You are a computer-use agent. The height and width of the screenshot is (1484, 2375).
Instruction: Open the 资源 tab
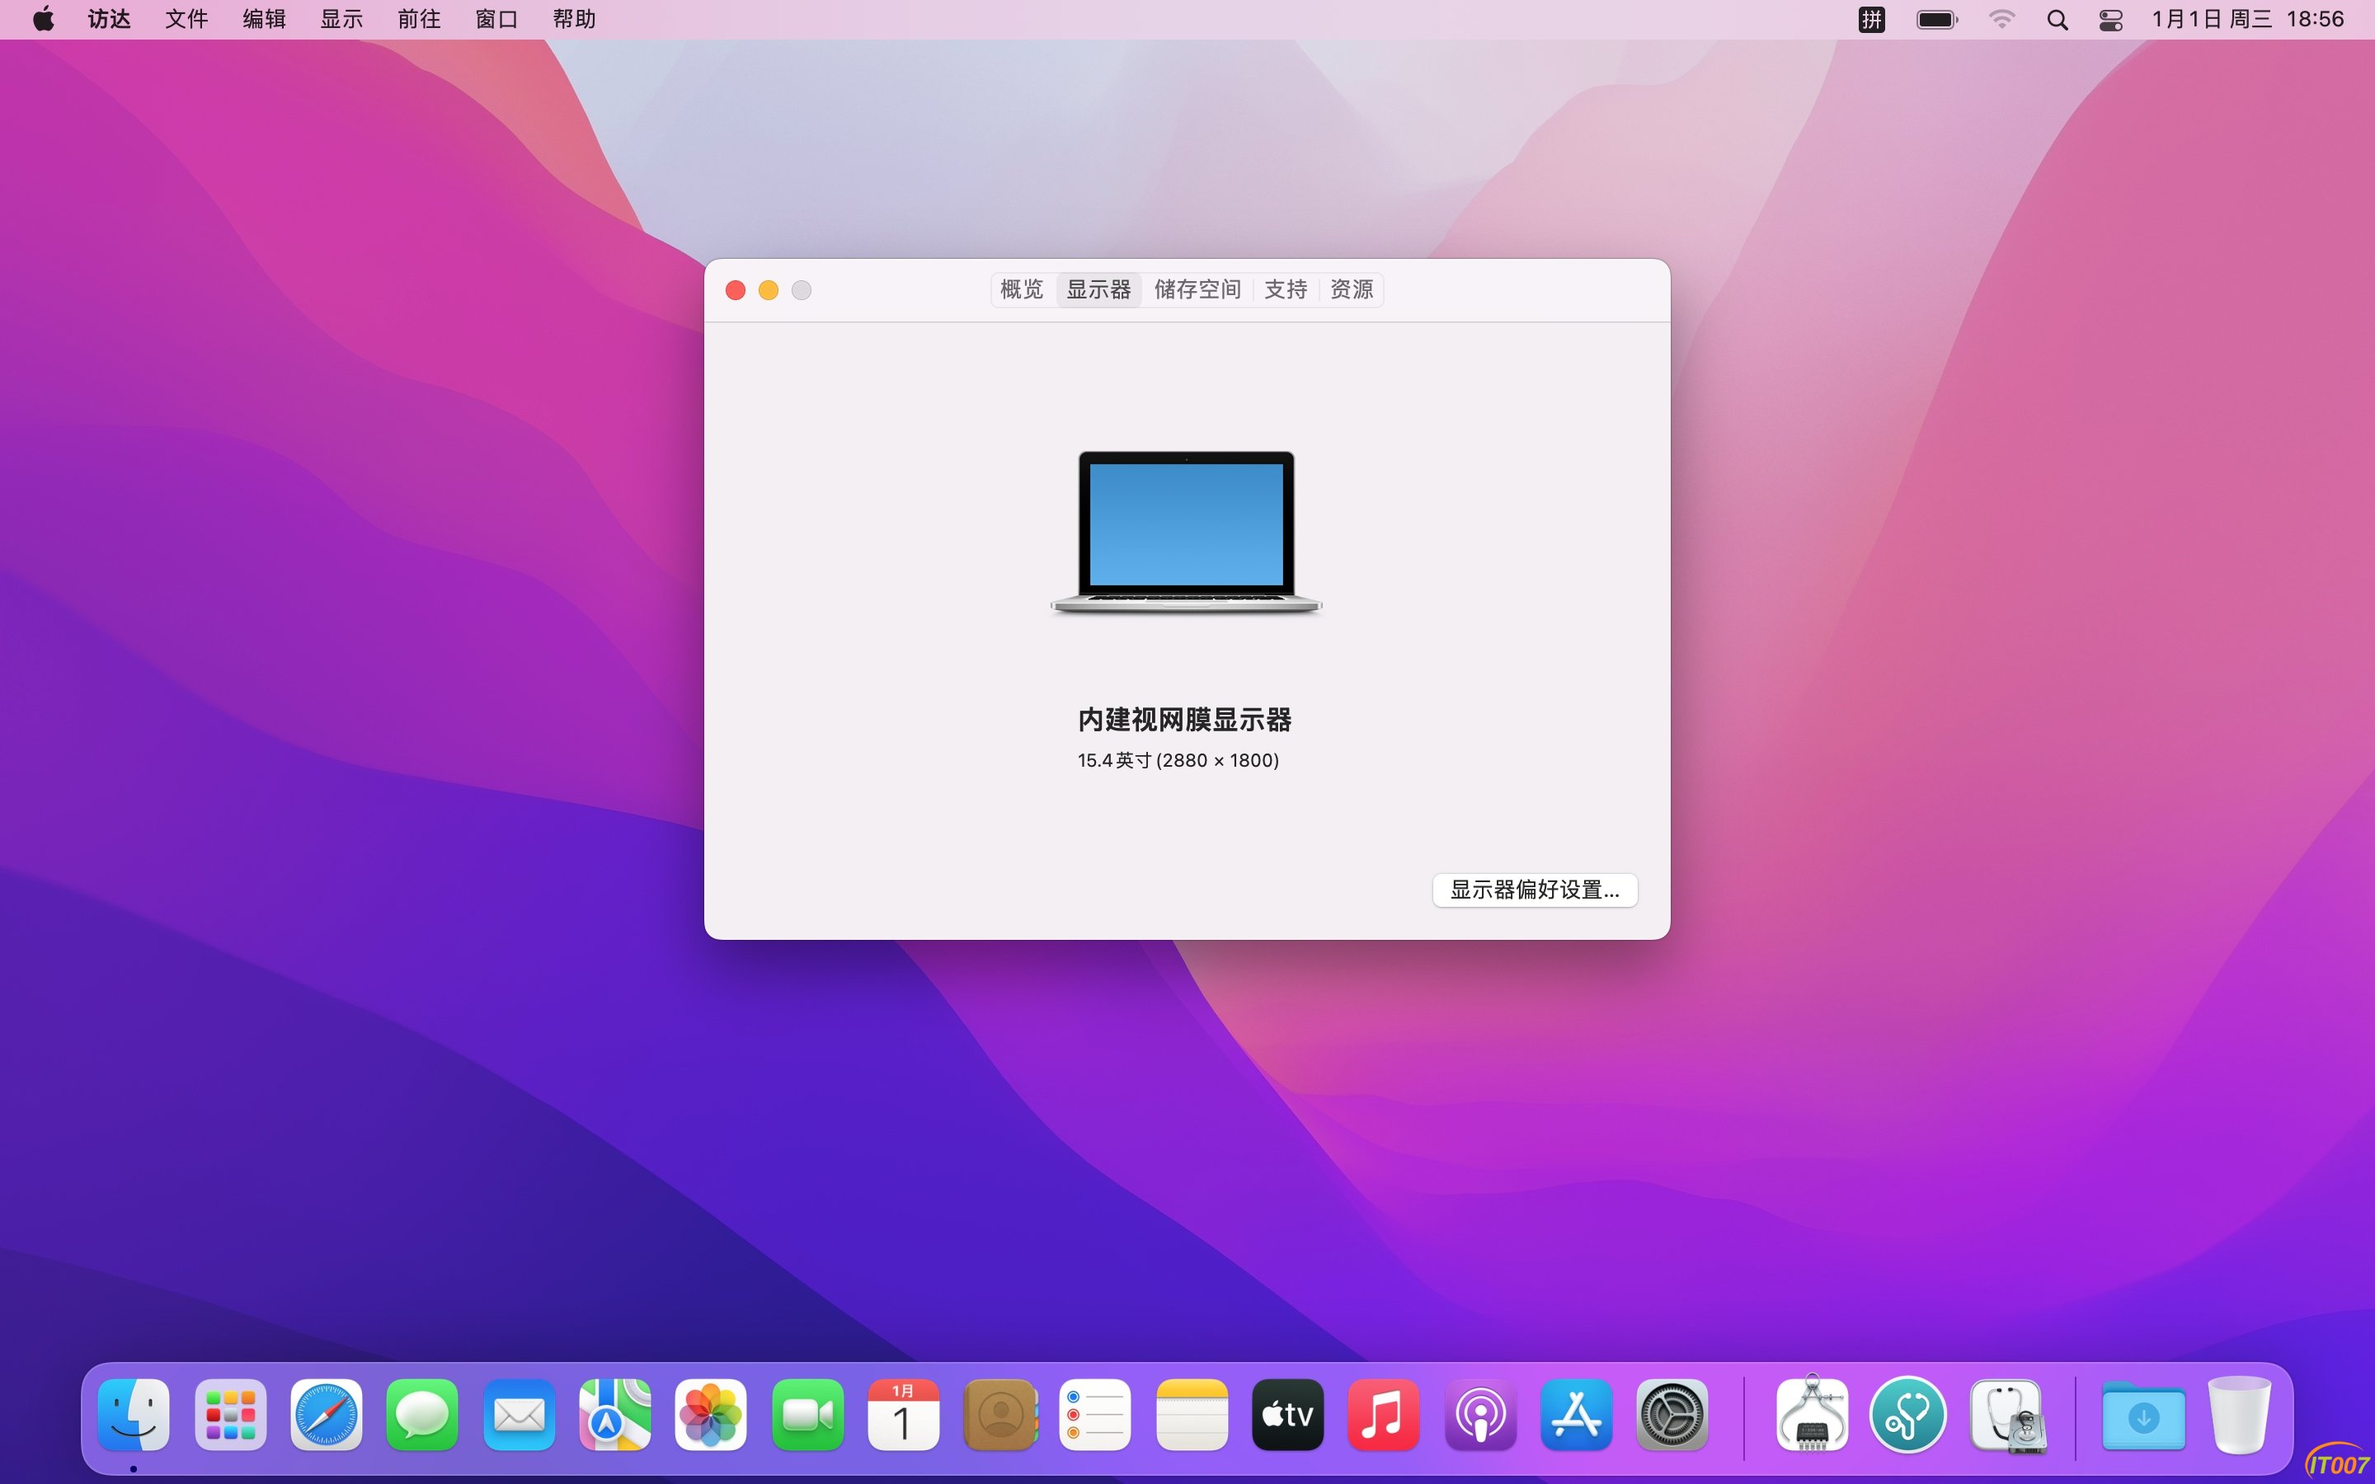1352,289
